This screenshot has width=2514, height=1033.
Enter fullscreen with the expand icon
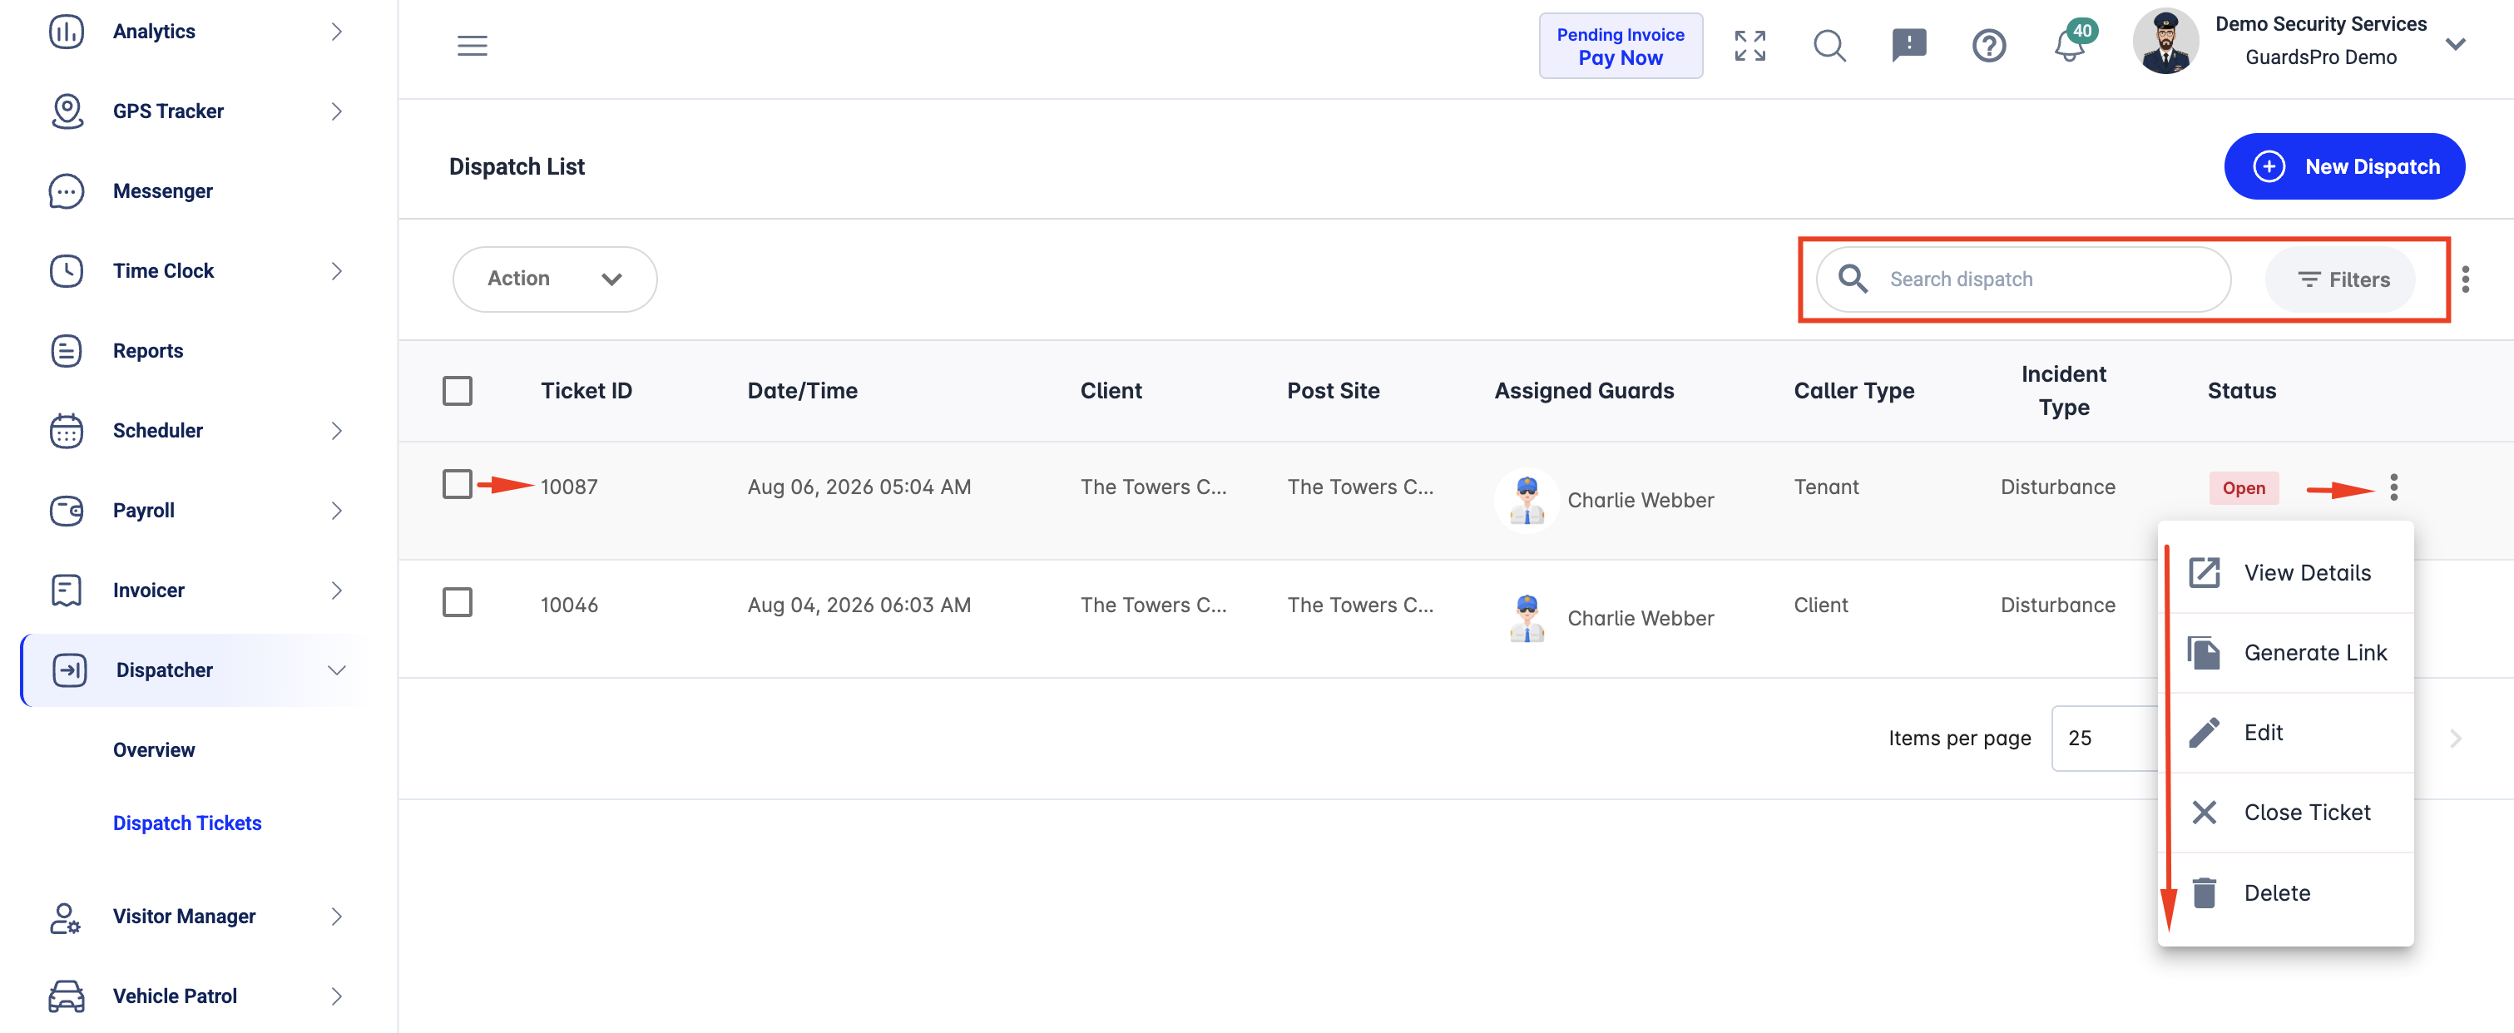pyautogui.click(x=1749, y=46)
